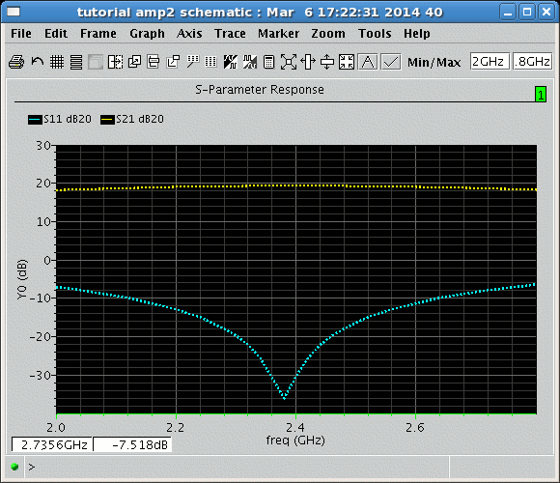
Task: Select the yellow S21 dB20 legend swatch
Action: point(107,120)
